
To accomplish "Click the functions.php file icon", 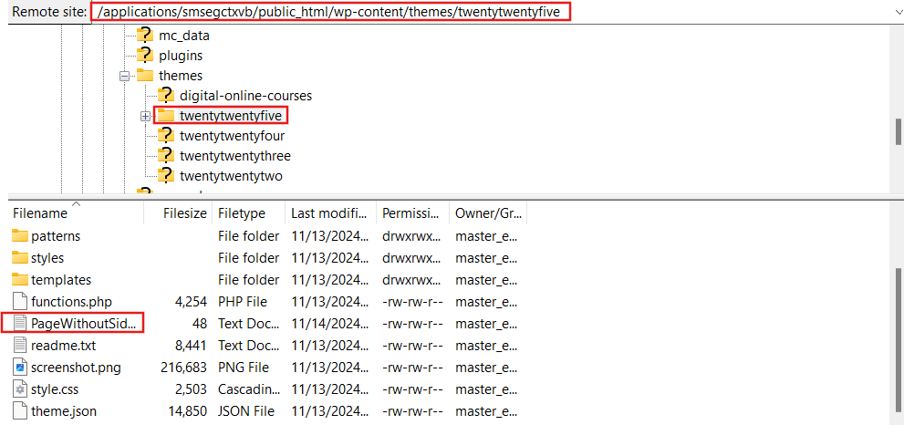I will (20, 302).
